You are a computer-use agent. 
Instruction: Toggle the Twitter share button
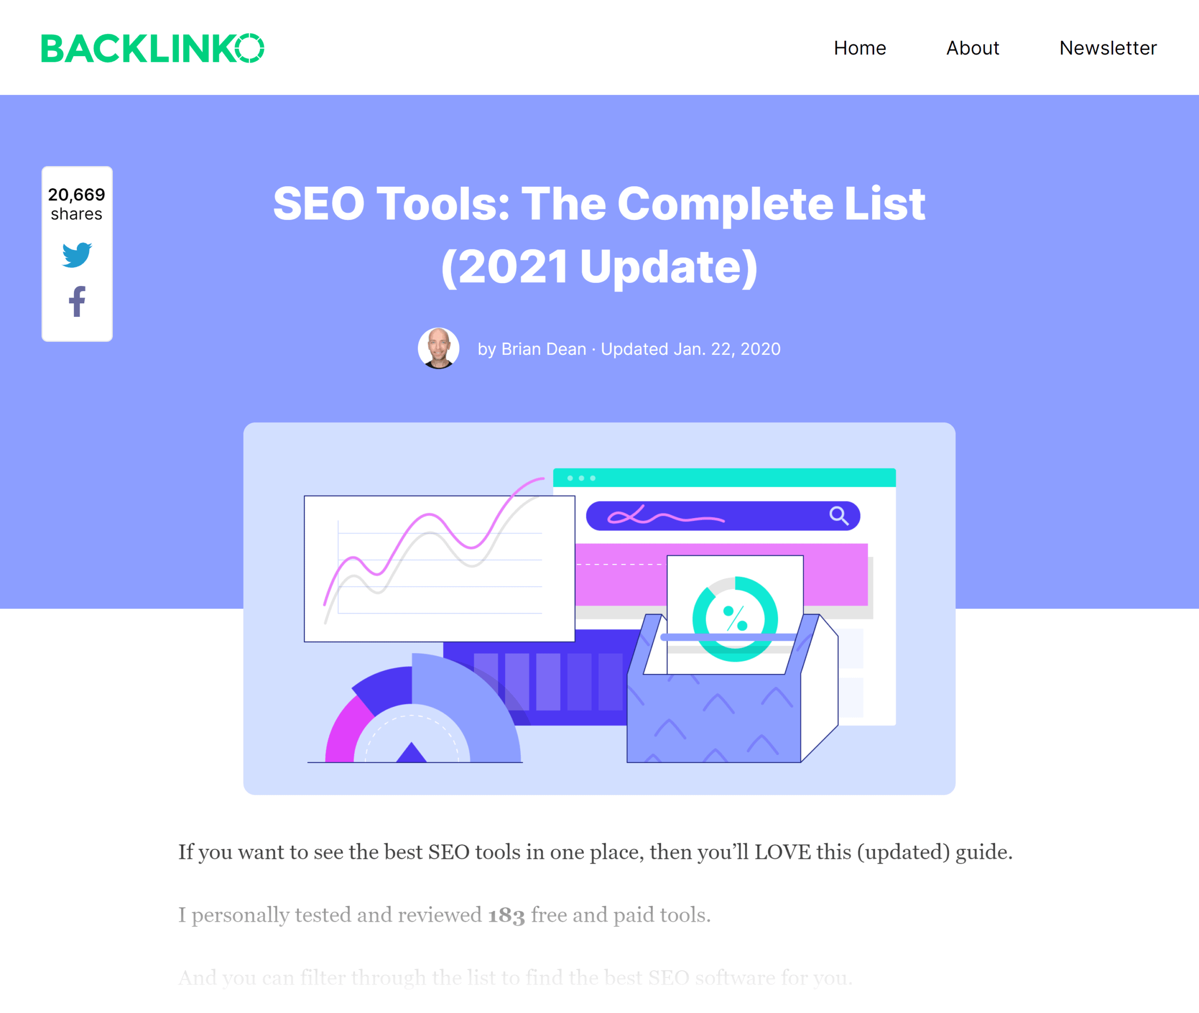pyautogui.click(x=77, y=254)
